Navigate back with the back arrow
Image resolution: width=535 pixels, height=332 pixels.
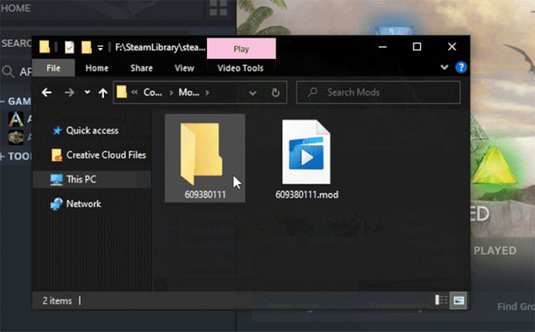(x=47, y=93)
